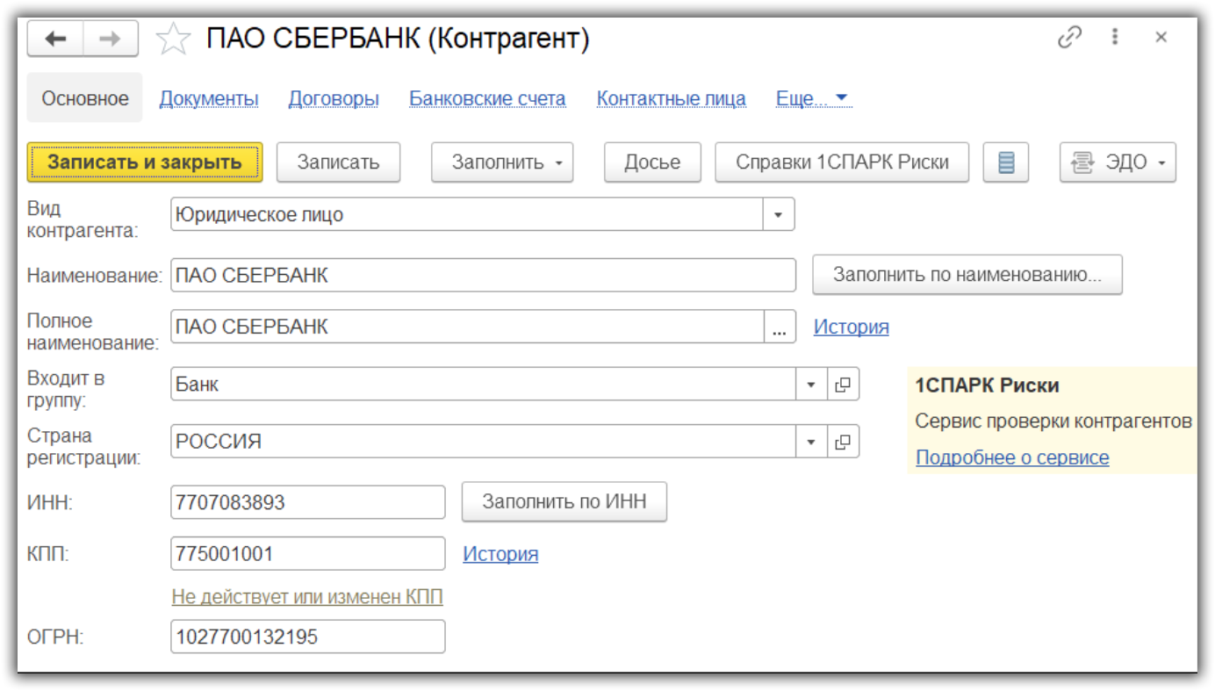The image size is (1215, 691).
Task: Open the three-dot more options menu
Action: (x=1115, y=38)
